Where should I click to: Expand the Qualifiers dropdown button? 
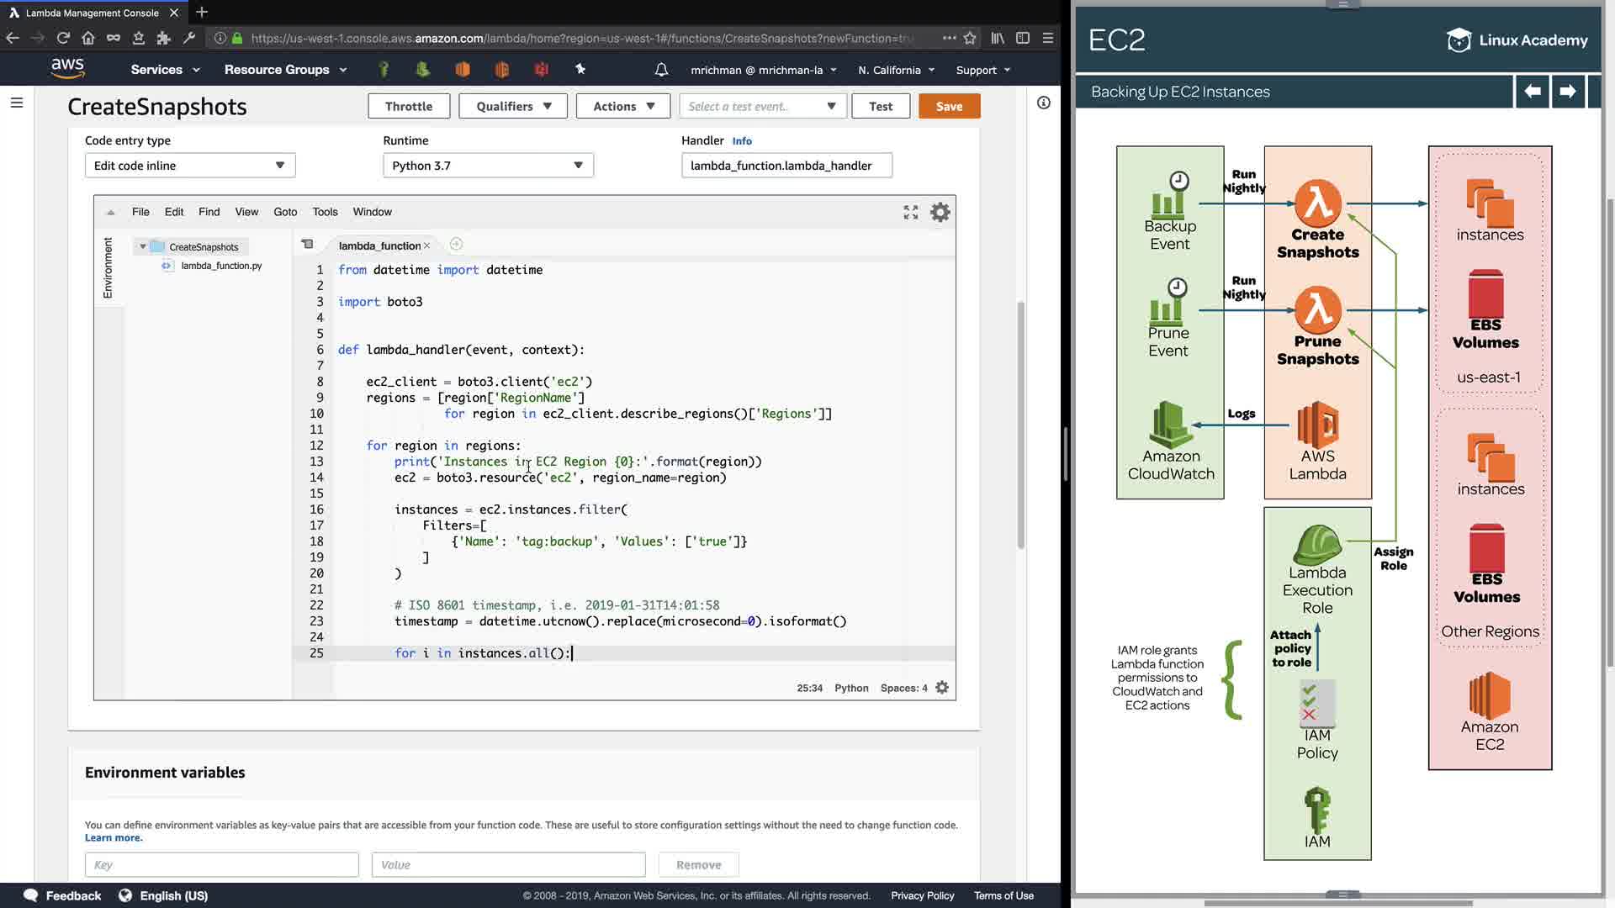tap(513, 107)
